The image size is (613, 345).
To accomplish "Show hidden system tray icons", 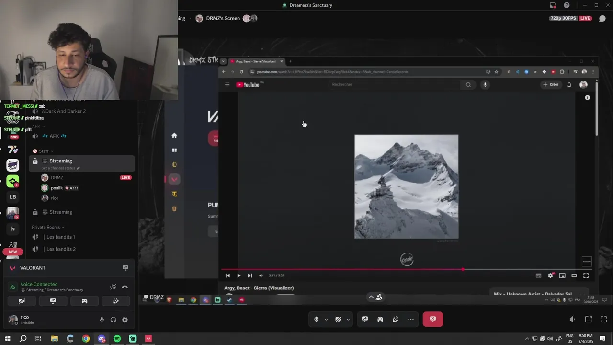I will pos(527,339).
